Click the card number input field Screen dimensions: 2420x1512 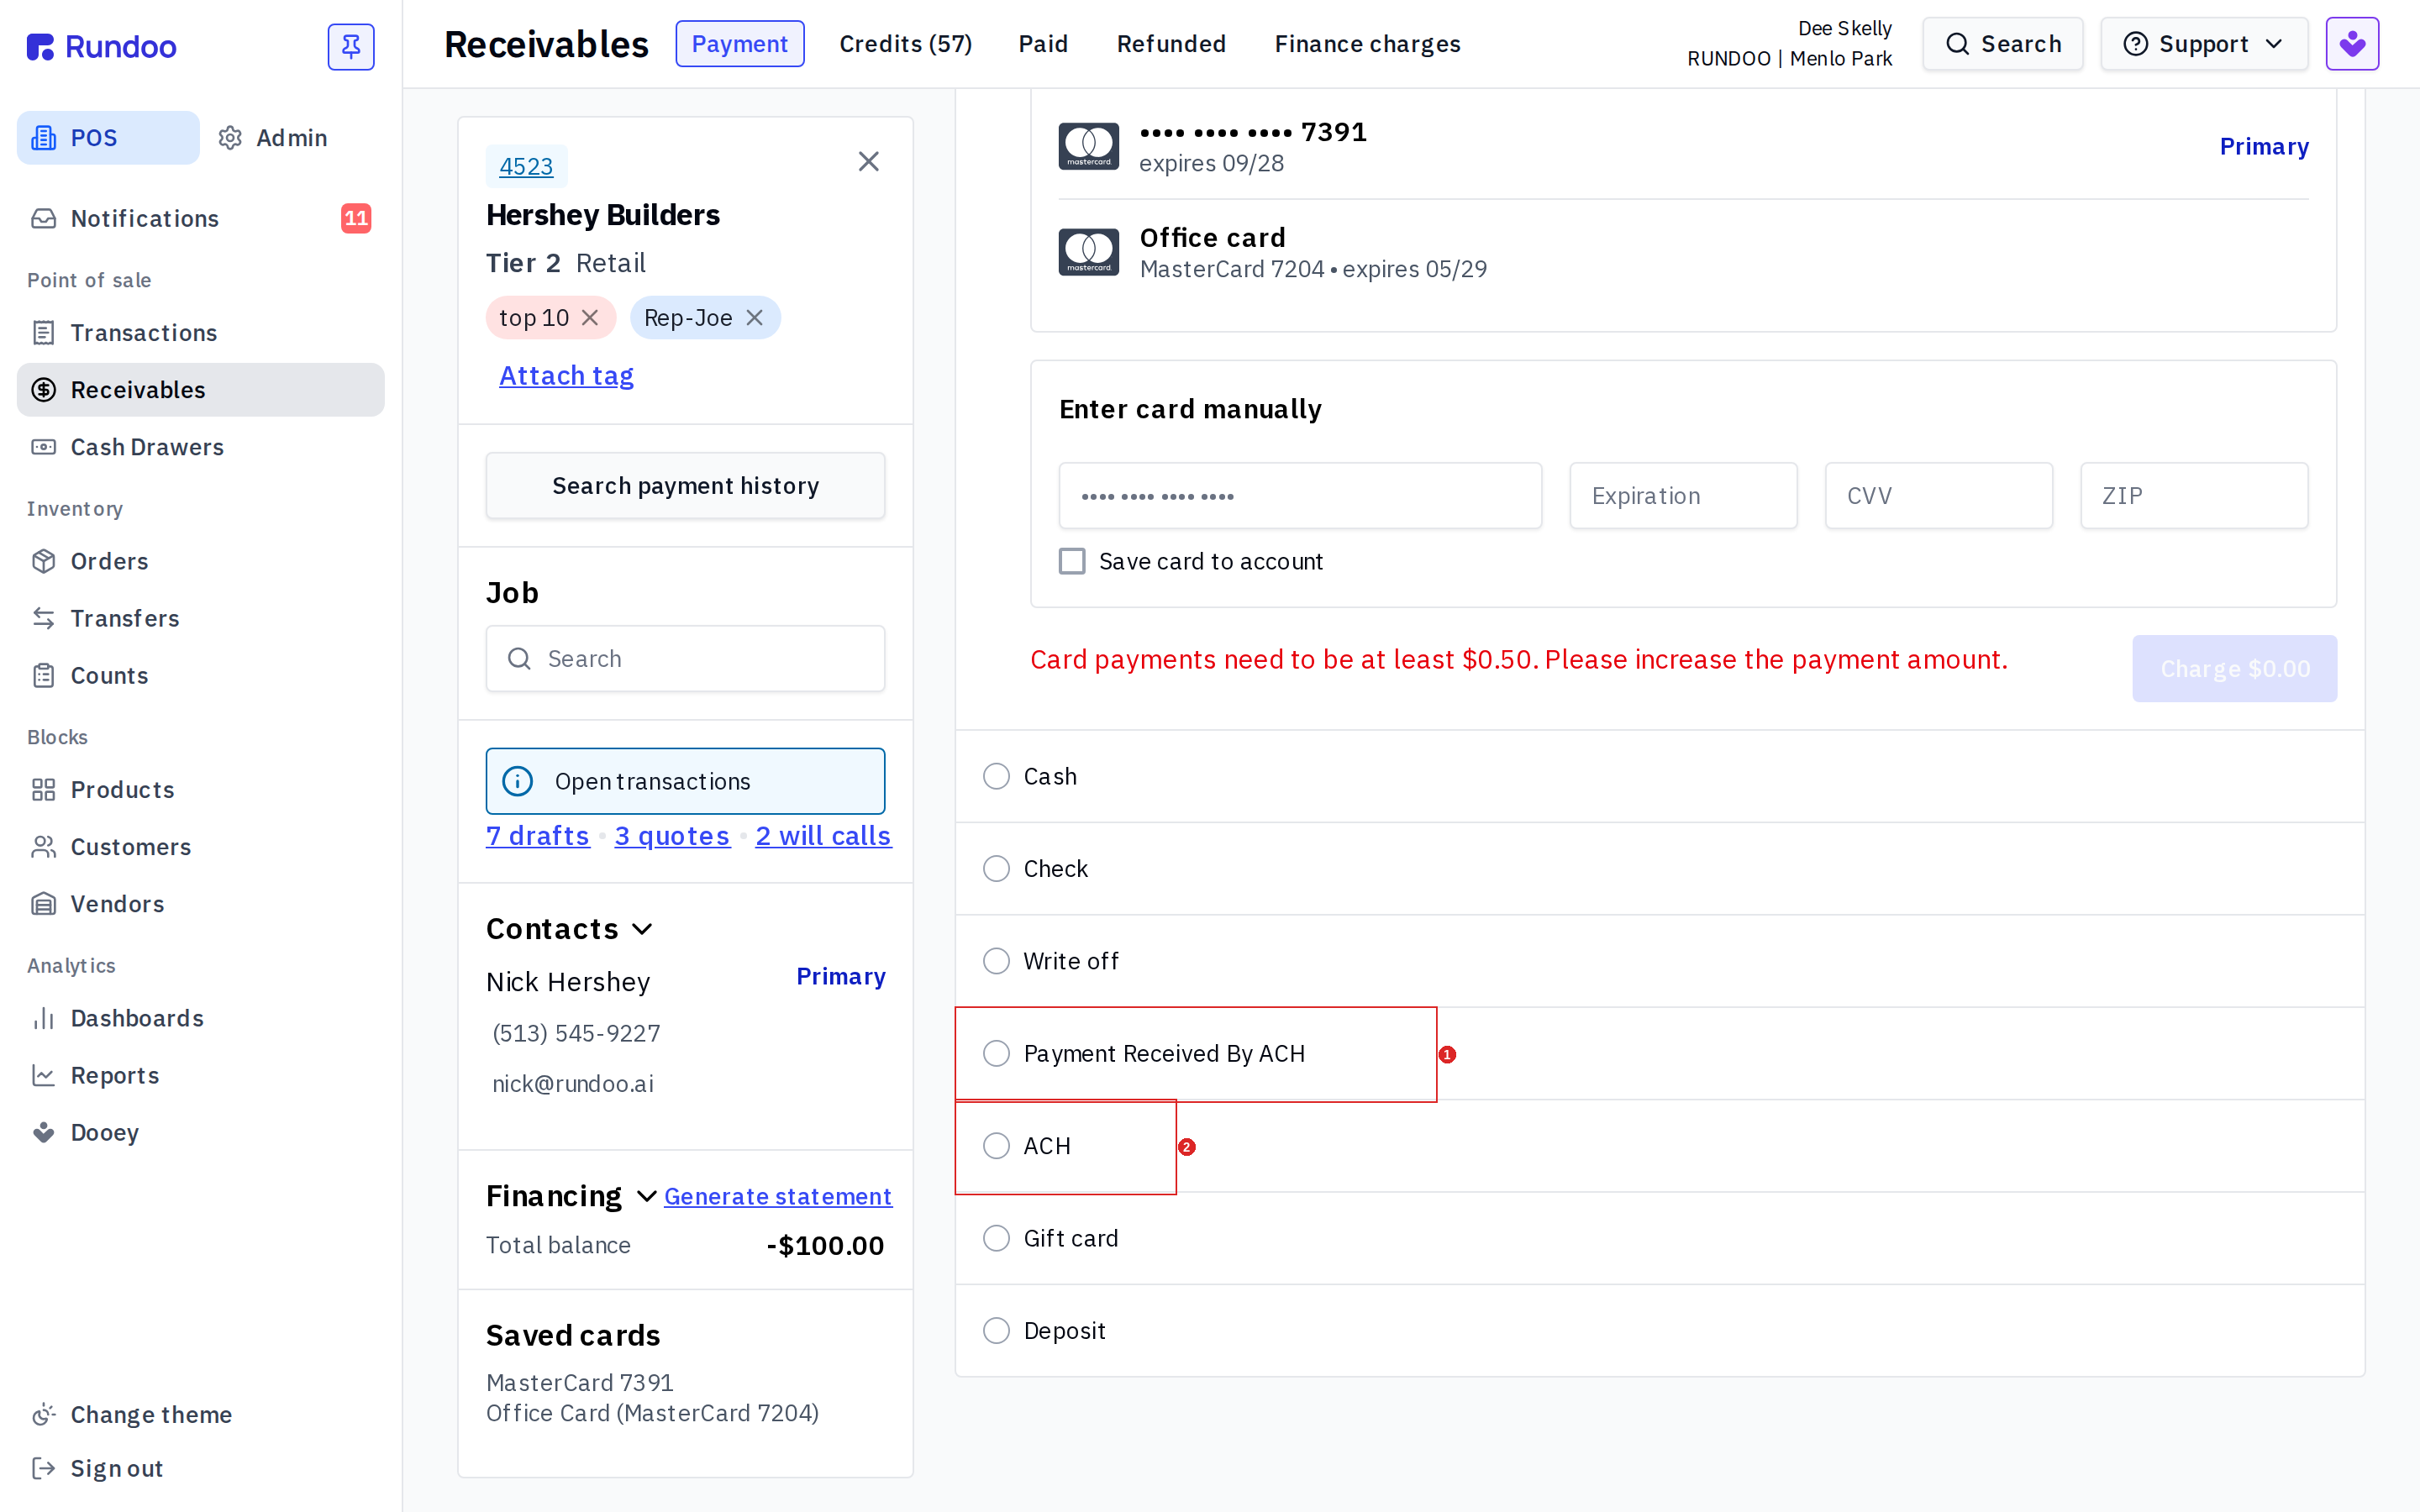1300,496
